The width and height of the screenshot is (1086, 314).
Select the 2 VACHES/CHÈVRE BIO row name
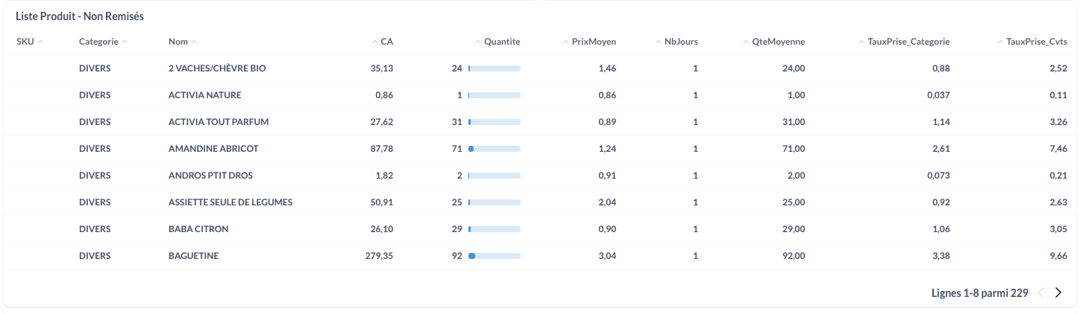point(217,68)
